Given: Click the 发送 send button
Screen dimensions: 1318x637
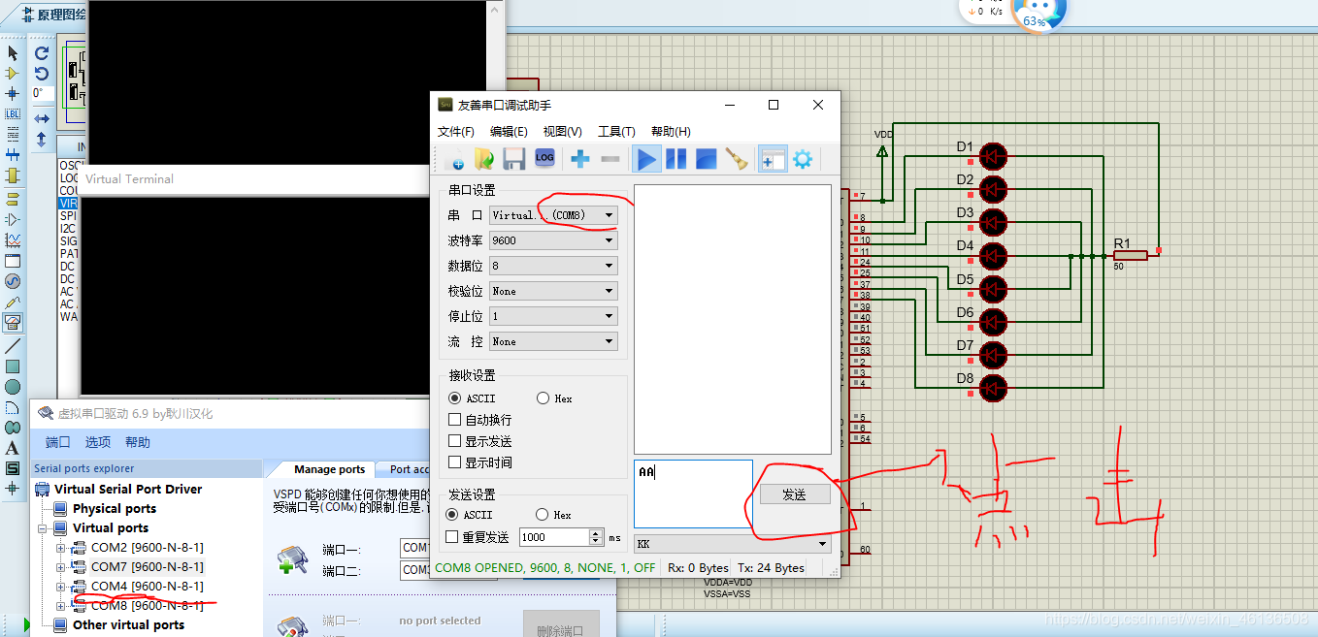Looking at the screenshot, I should [794, 494].
